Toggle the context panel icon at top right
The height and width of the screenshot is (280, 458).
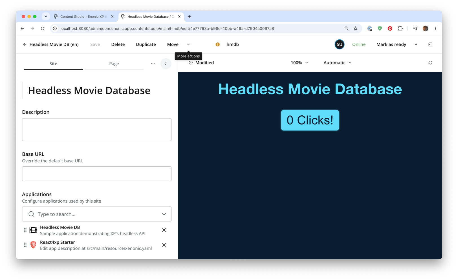click(x=430, y=44)
